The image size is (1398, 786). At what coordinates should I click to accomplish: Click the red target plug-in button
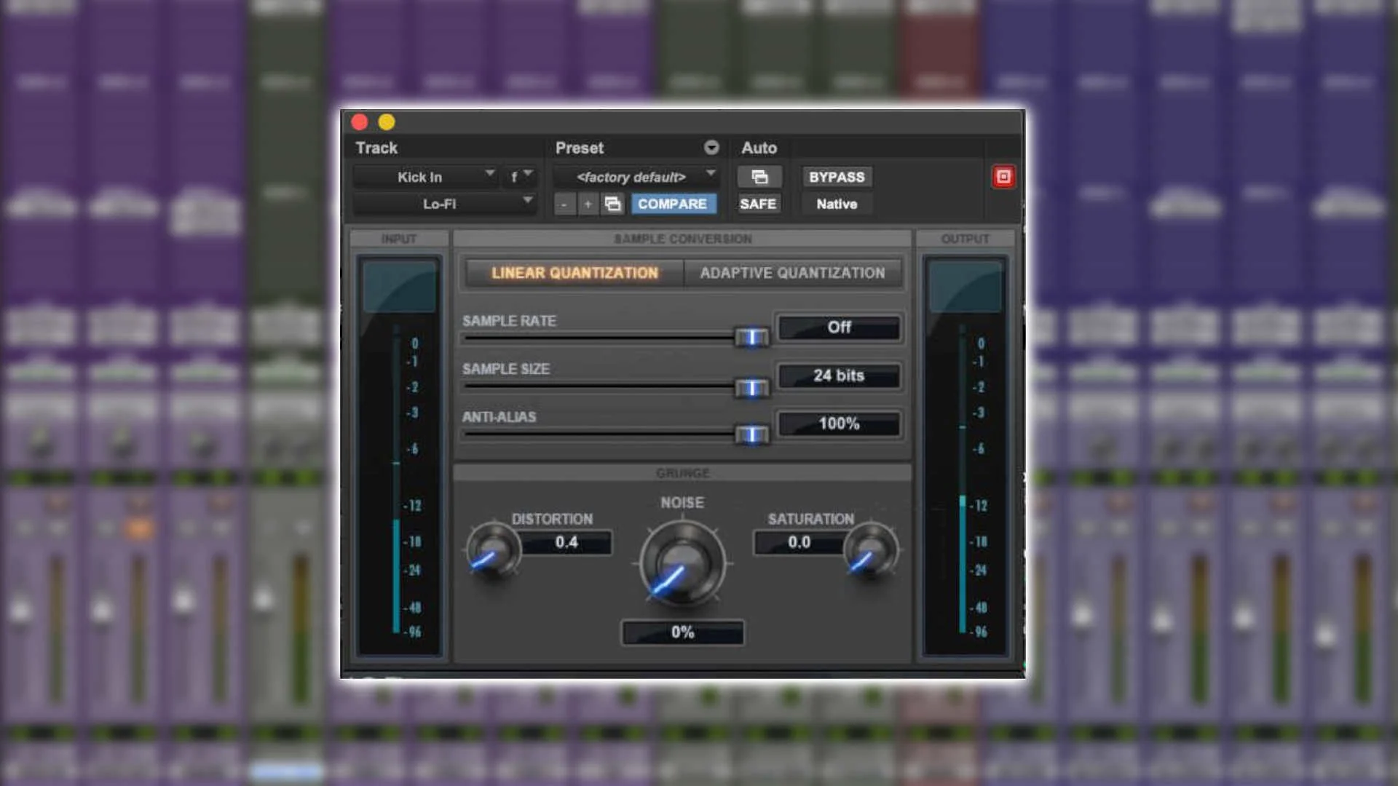tap(1003, 177)
